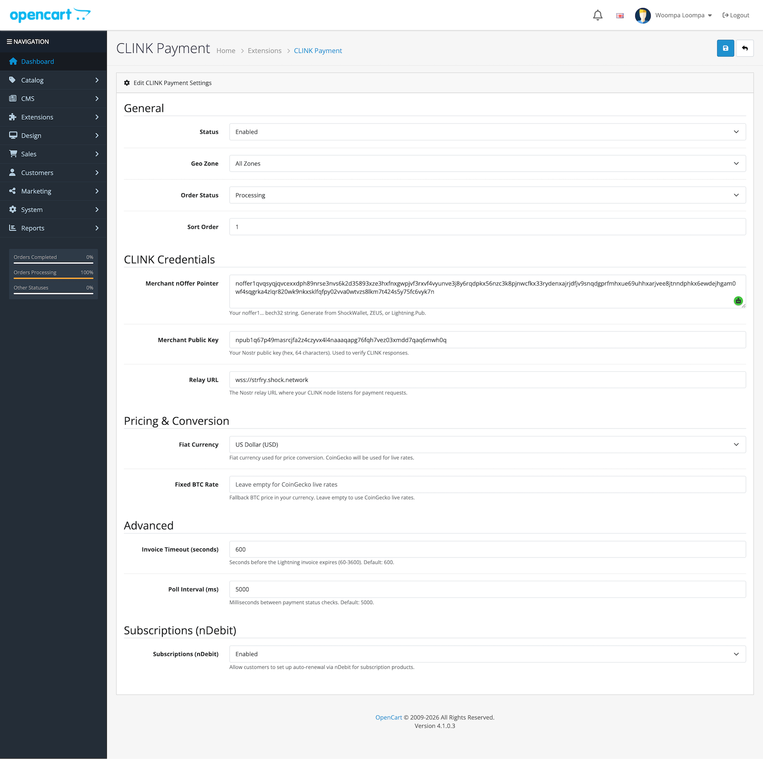Expand the Customers menu chevron
Screen dimensions: 763x759
pyautogui.click(x=97, y=173)
